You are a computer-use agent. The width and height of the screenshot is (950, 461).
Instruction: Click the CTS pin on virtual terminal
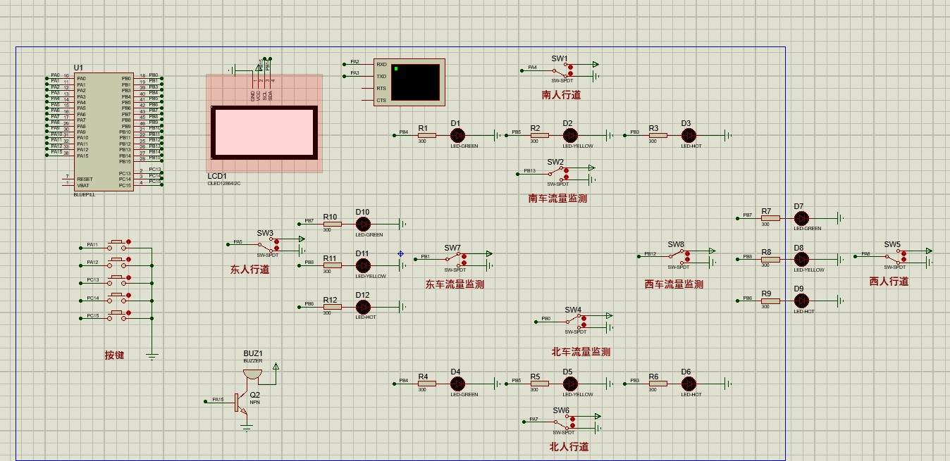tap(381, 100)
